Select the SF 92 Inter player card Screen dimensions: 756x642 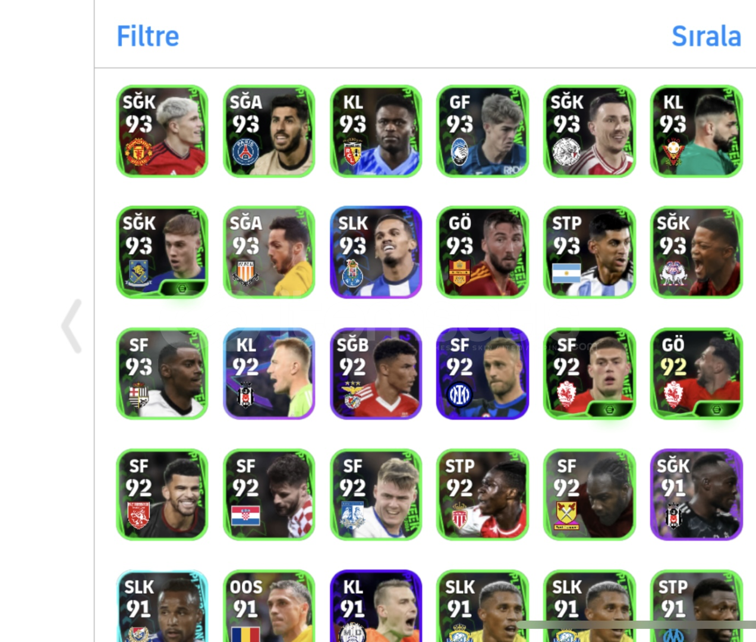483,373
